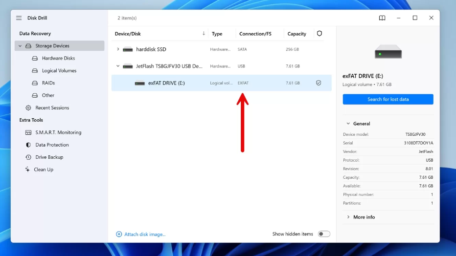
Task: Click Search for lost data button
Action: coord(388,99)
